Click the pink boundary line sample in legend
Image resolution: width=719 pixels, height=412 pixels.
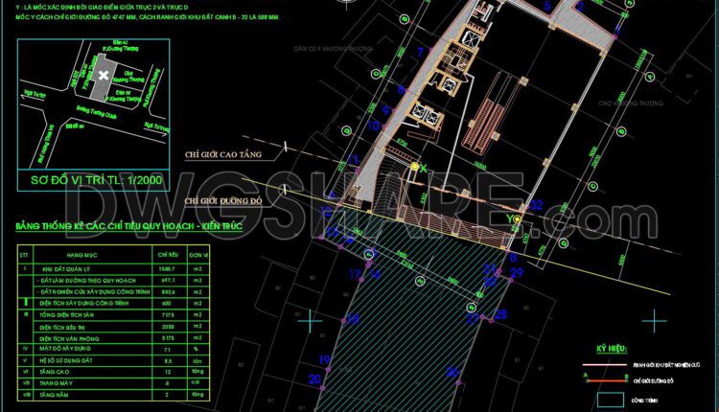pyautogui.click(x=604, y=365)
